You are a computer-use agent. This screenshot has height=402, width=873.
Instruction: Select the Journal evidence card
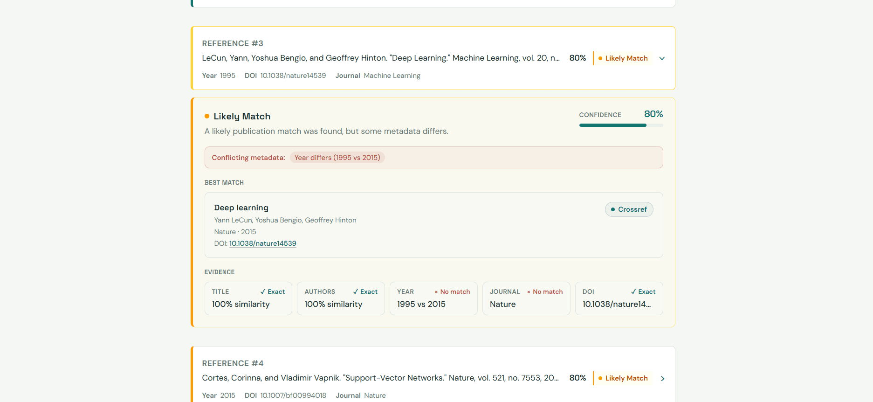pos(526,298)
